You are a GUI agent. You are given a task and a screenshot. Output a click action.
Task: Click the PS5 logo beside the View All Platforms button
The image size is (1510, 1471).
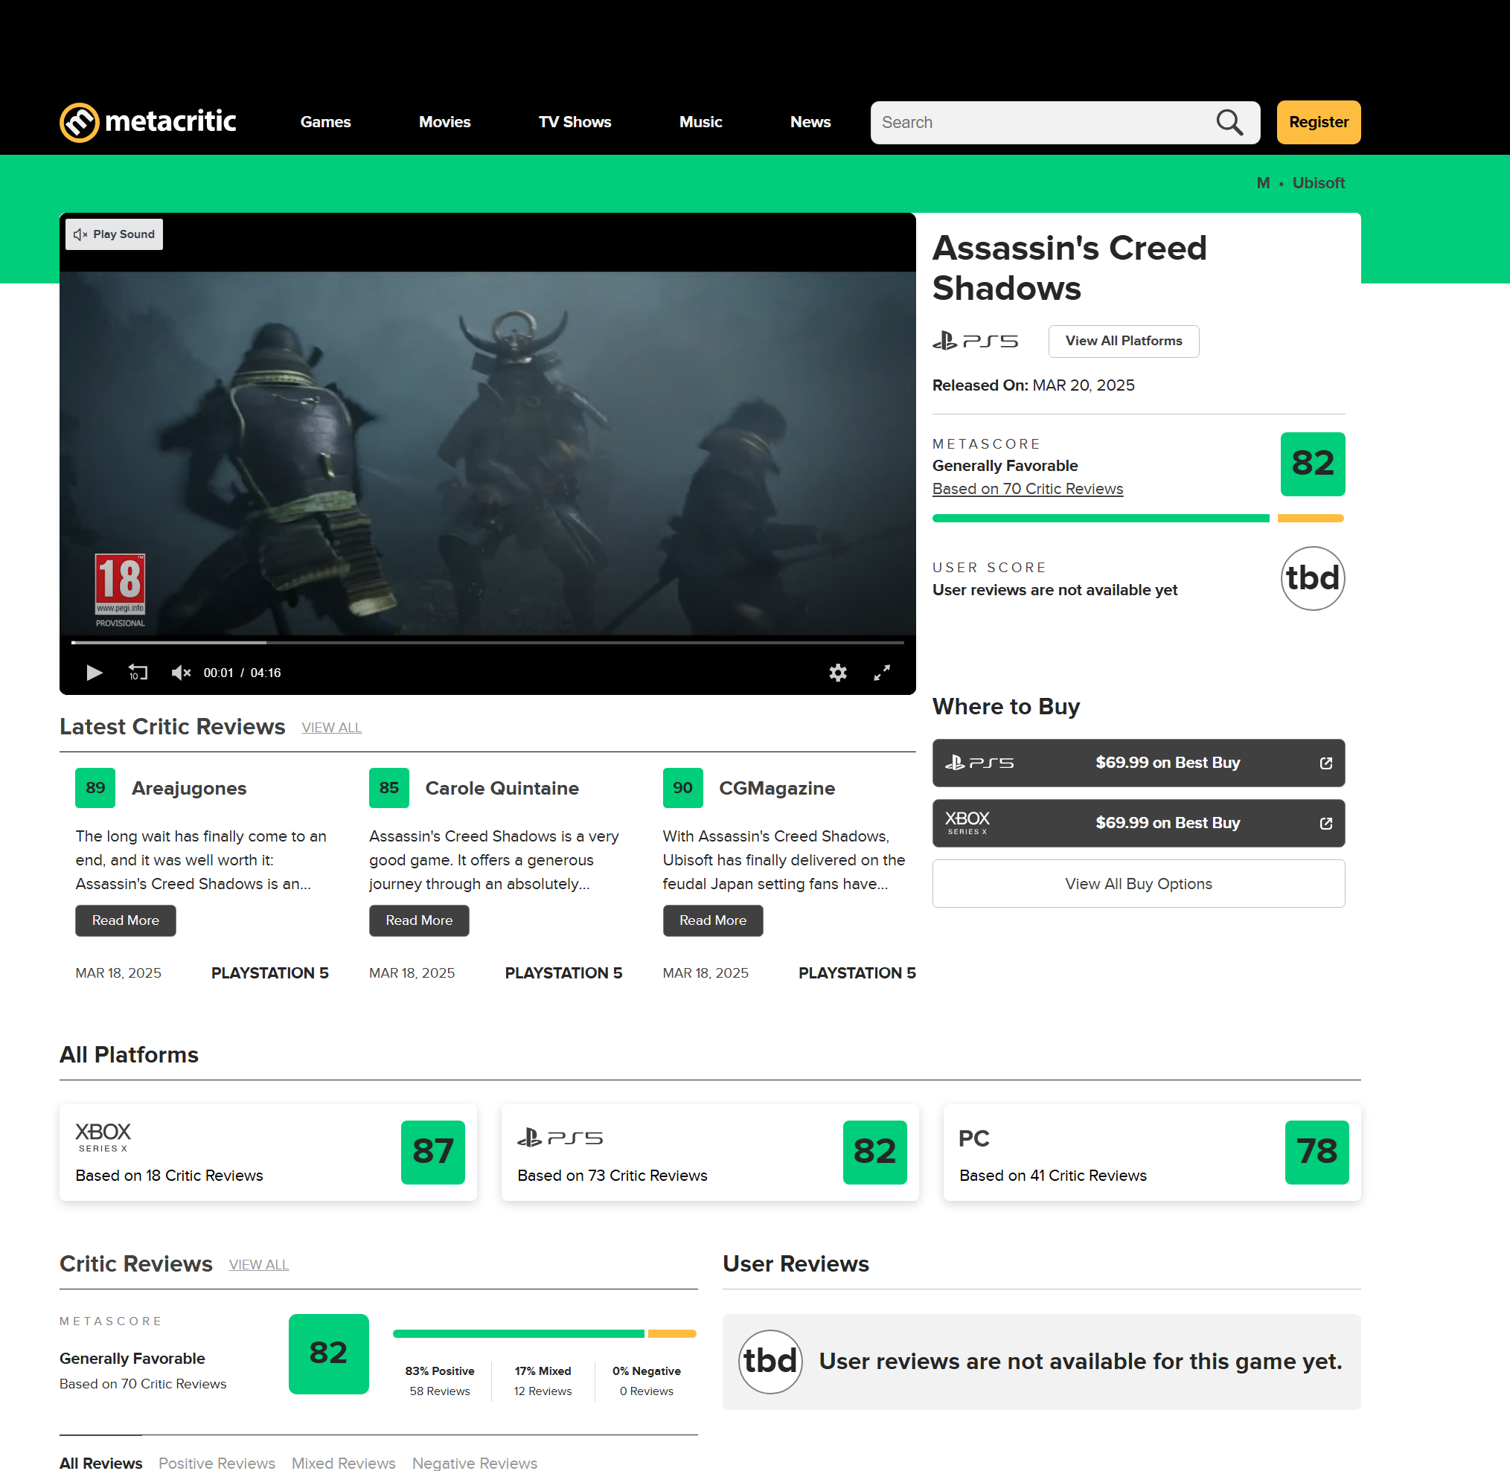(975, 341)
